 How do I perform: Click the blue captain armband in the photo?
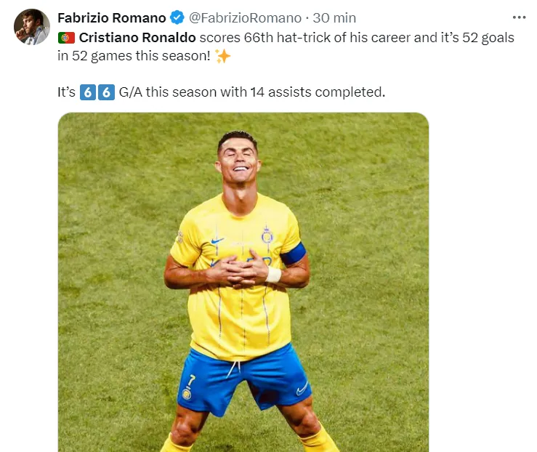[x=294, y=254]
